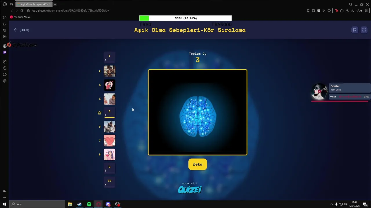Viewport: 371px width, 208px height.
Task: Open History clock icon in sidebar
Action: 5,68
